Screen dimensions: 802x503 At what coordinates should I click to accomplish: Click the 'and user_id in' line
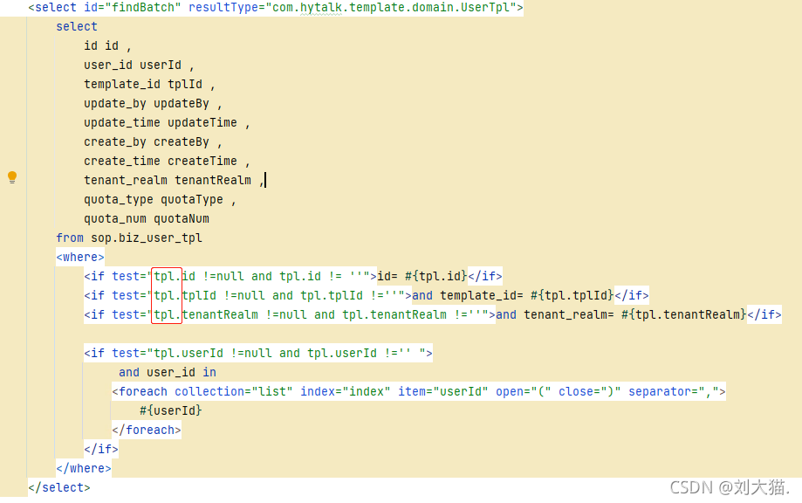click(x=168, y=372)
